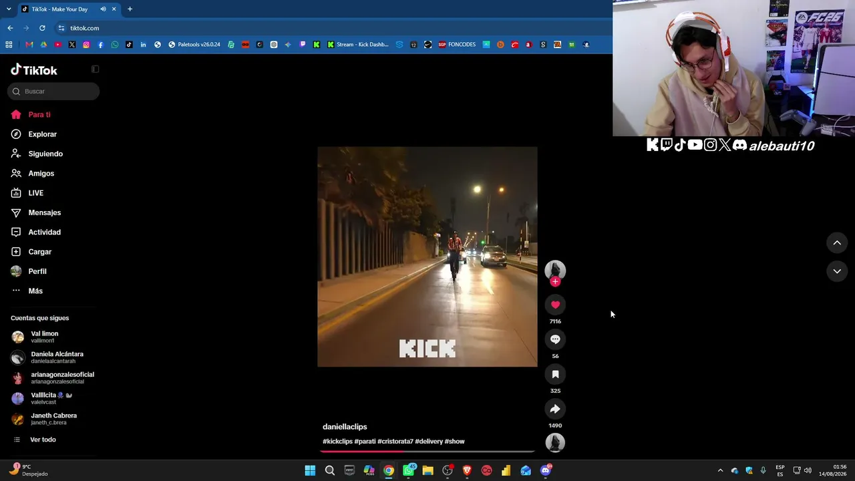Open the daniellaclips username link
The height and width of the screenshot is (481, 855).
click(345, 427)
